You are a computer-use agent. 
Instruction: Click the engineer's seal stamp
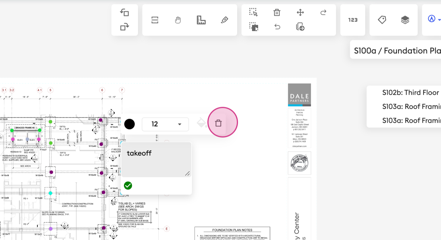pos(300,163)
